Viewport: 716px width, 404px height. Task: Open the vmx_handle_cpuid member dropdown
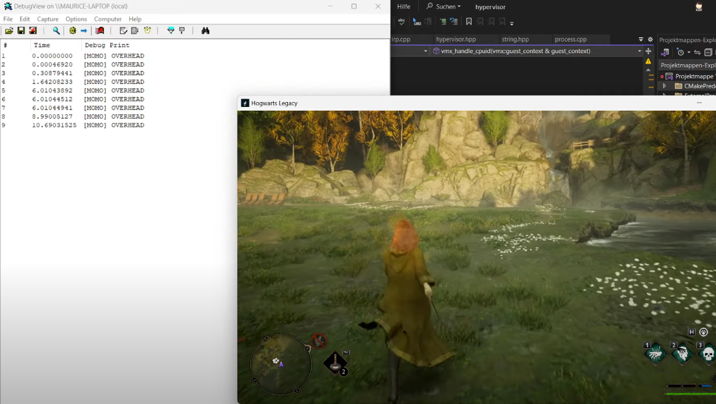pyautogui.click(x=640, y=51)
